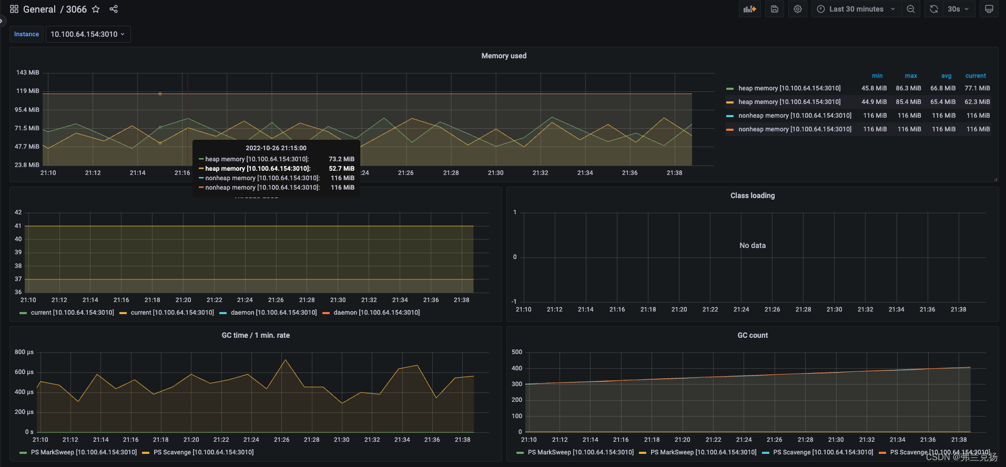The height and width of the screenshot is (467, 1006).
Task: Click the 45.8 MiB min heap value
Action: [874, 88]
